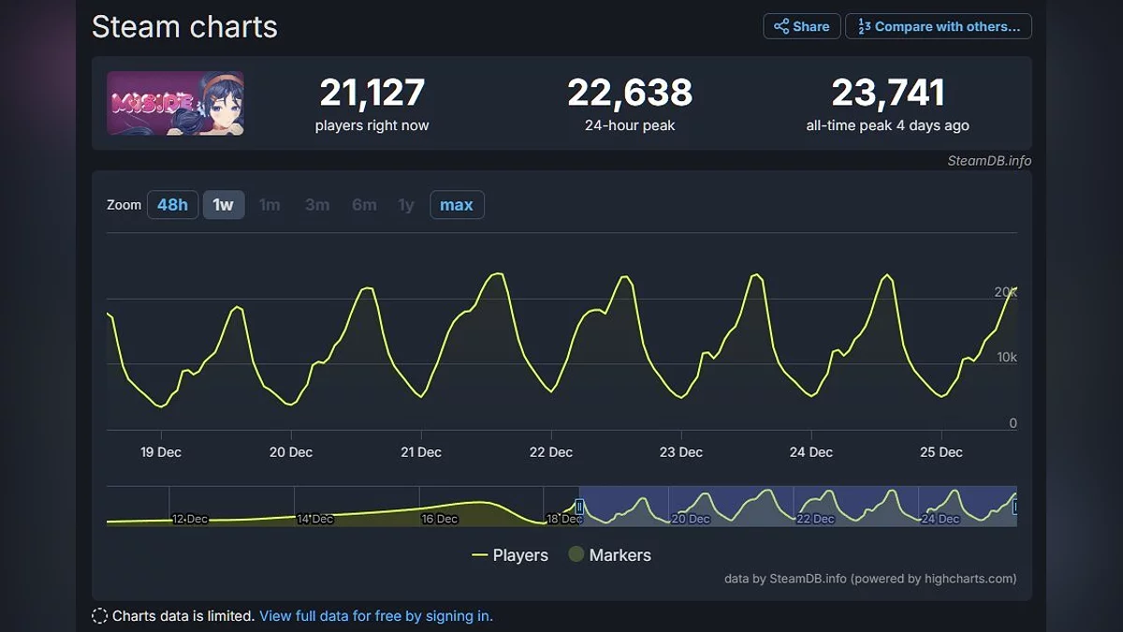Click the 21 Dec axis label

click(x=421, y=452)
